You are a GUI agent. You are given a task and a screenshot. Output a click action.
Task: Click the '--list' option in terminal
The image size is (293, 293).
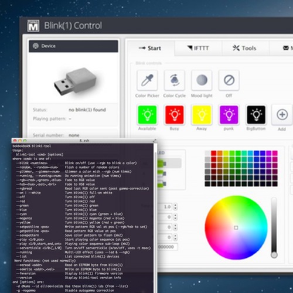click(x=22, y=257)
